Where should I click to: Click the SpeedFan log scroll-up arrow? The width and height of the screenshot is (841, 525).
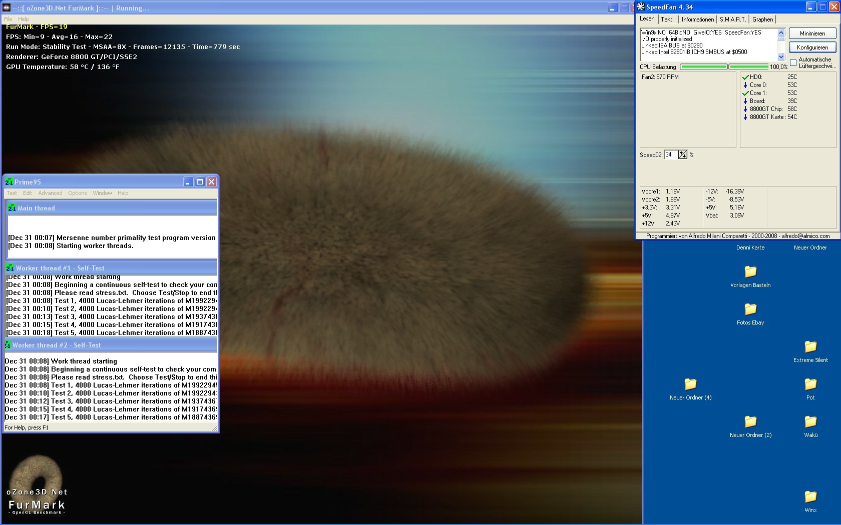tap(781, 33)
